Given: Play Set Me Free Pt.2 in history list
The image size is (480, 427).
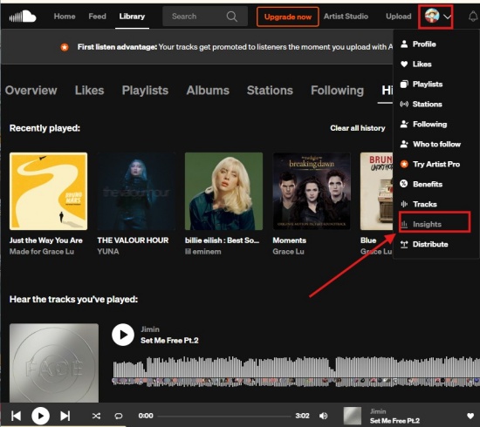Looking at the screenshot, I should tap(123, 335).
